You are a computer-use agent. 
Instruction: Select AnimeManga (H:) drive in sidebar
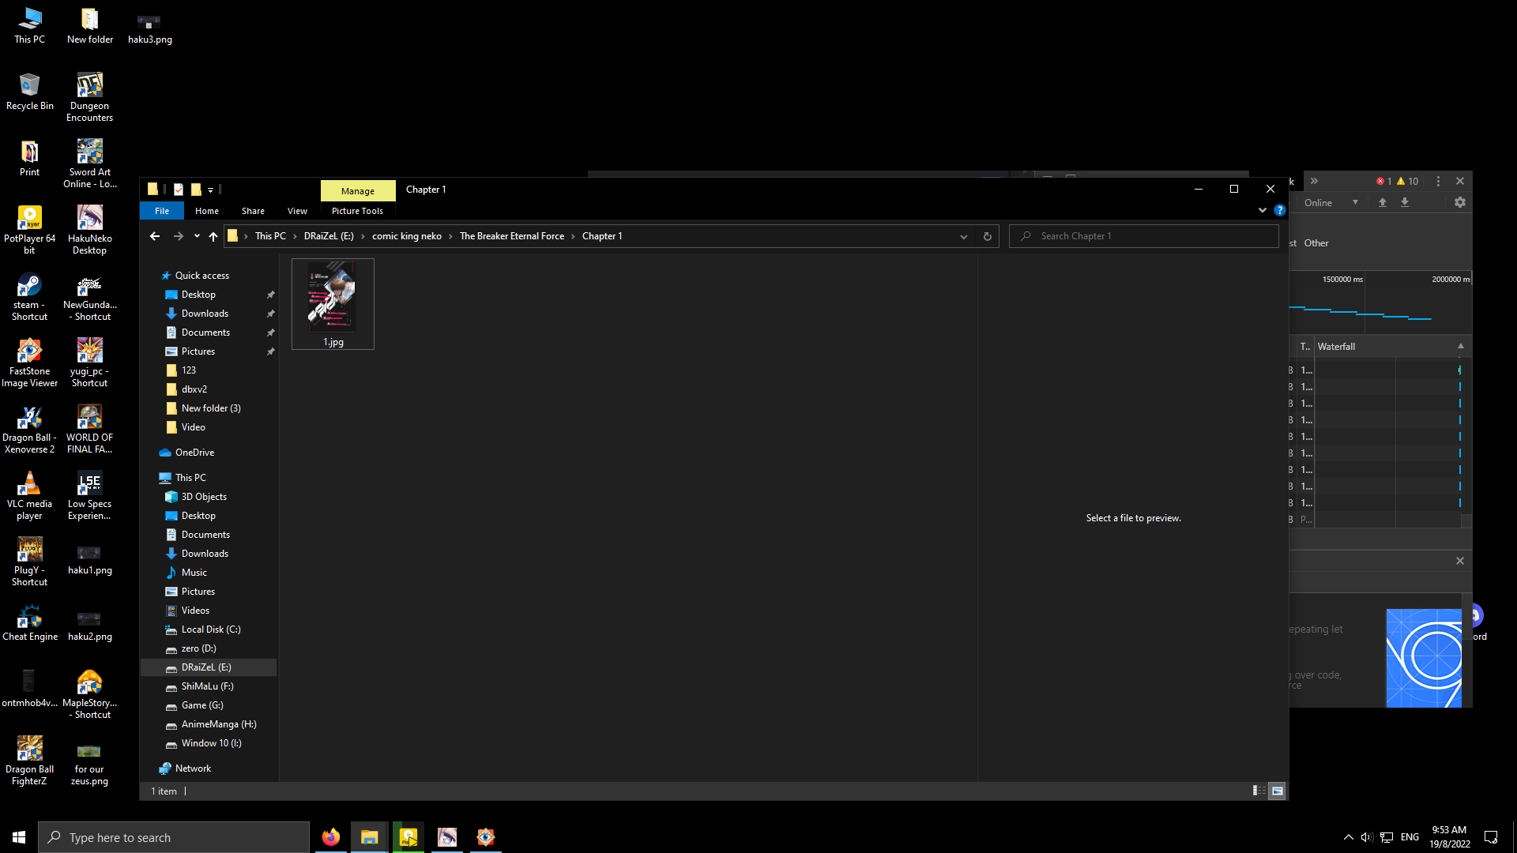point(219,724)
